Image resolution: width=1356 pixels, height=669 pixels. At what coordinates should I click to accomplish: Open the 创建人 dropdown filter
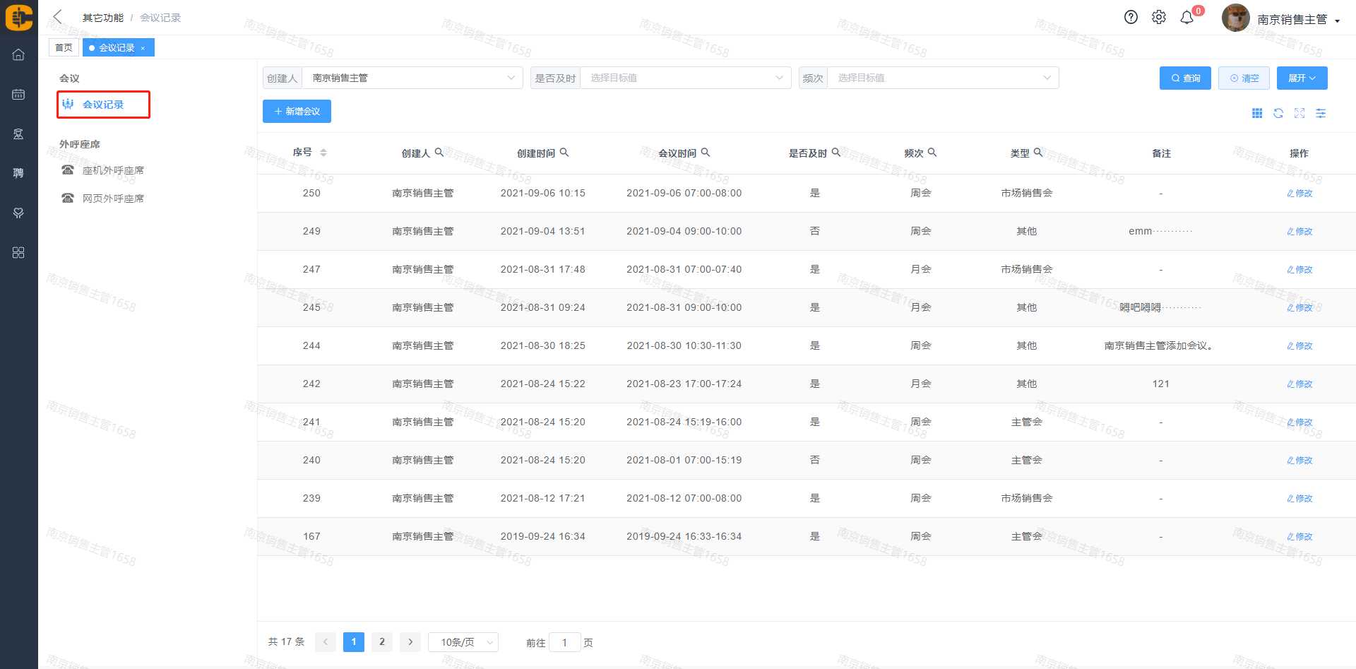point(412,78)
